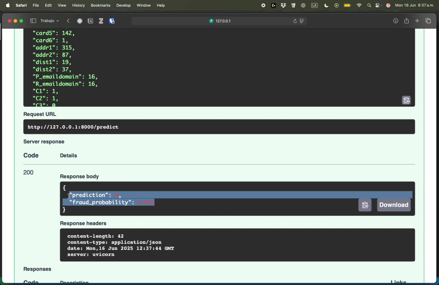This screenshot has height=285, width=439.
Task: Click the round extension icon next to back arrow
Action: pos(80,21)
